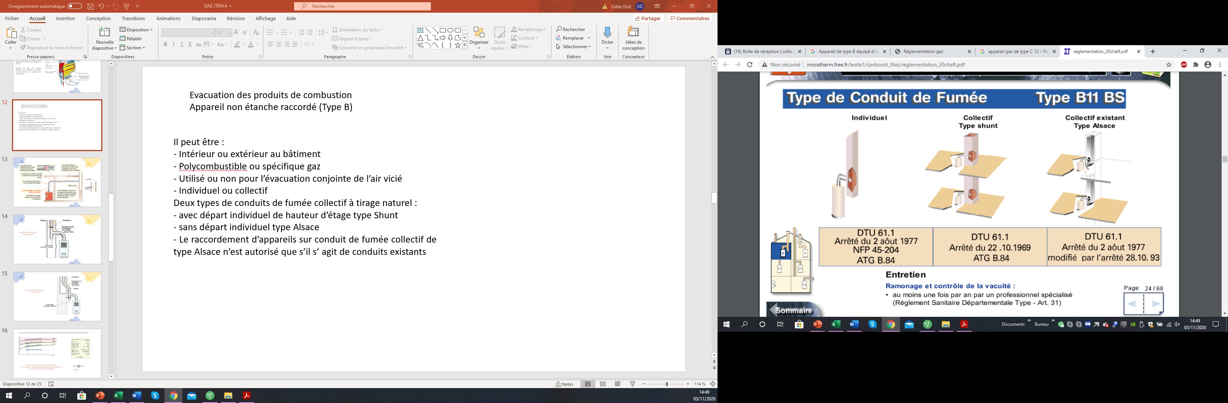This screenshot has height=403, width=1228.
Task: Choose the Isosceles Triangle shape
Action: 420,38
